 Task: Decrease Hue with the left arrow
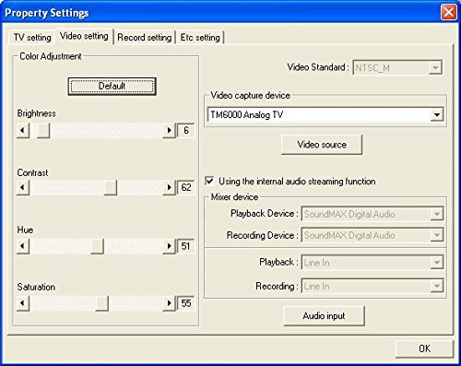pos(23,246)
